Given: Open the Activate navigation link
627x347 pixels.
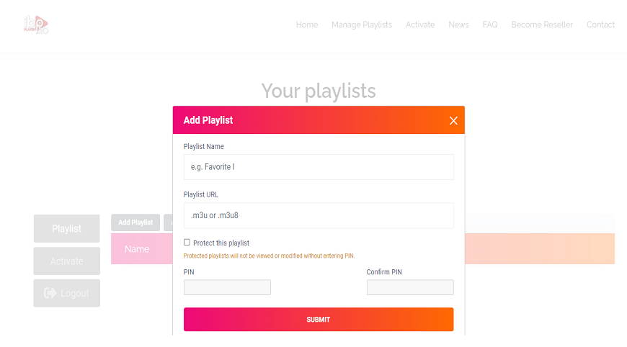Looking at the screenshot, I should [420, 24].
